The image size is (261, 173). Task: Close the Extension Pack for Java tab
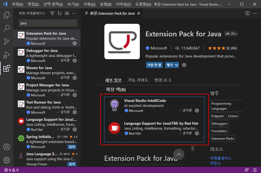click(139, 13)
